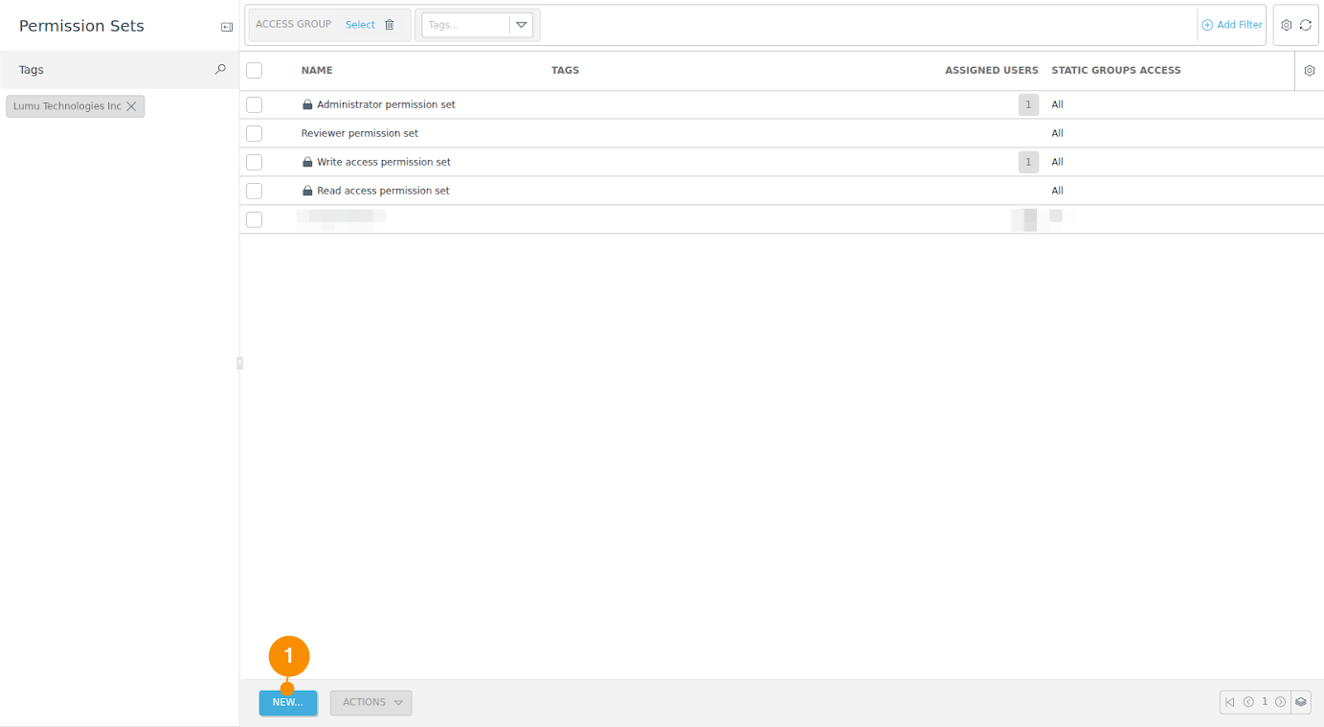Open table column settings gear
This screenshot has width=1324, height=727.
(x=1310, y=71)
